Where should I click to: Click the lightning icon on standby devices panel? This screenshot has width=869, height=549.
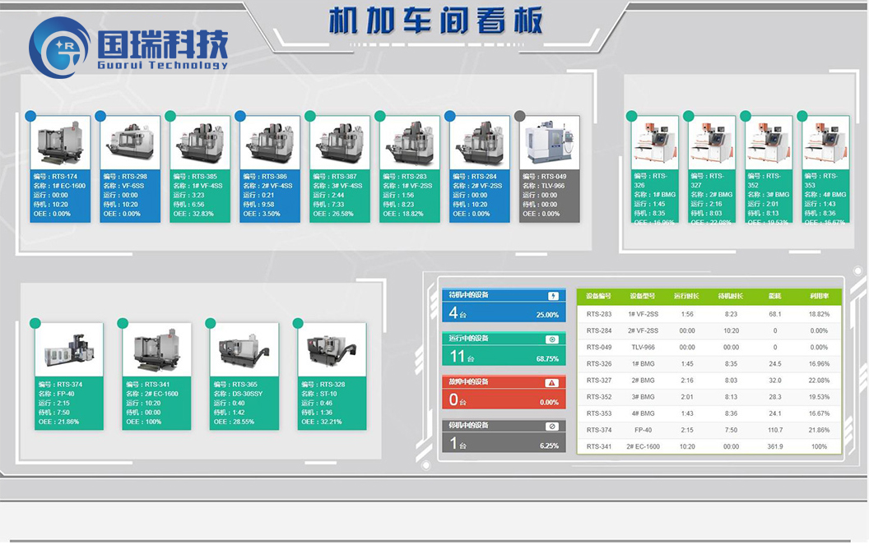[553, 296]
